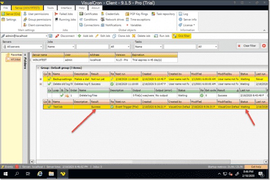Open Group permissions

pyautogui.click(x=37, y=19)
